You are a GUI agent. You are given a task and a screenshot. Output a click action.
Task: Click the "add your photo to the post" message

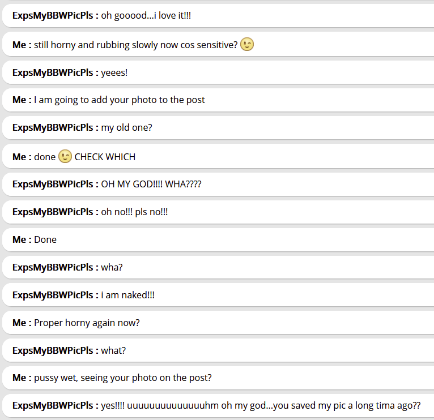pyautogui.click(x=119, y=100)
